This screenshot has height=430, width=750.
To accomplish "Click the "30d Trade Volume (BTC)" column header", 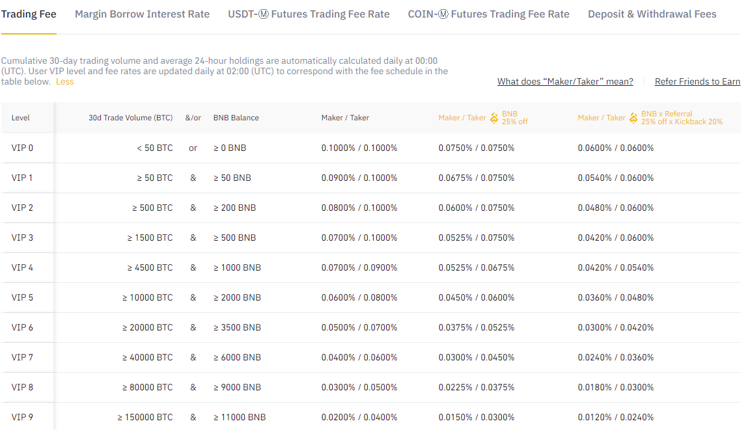I will point(130,118).
